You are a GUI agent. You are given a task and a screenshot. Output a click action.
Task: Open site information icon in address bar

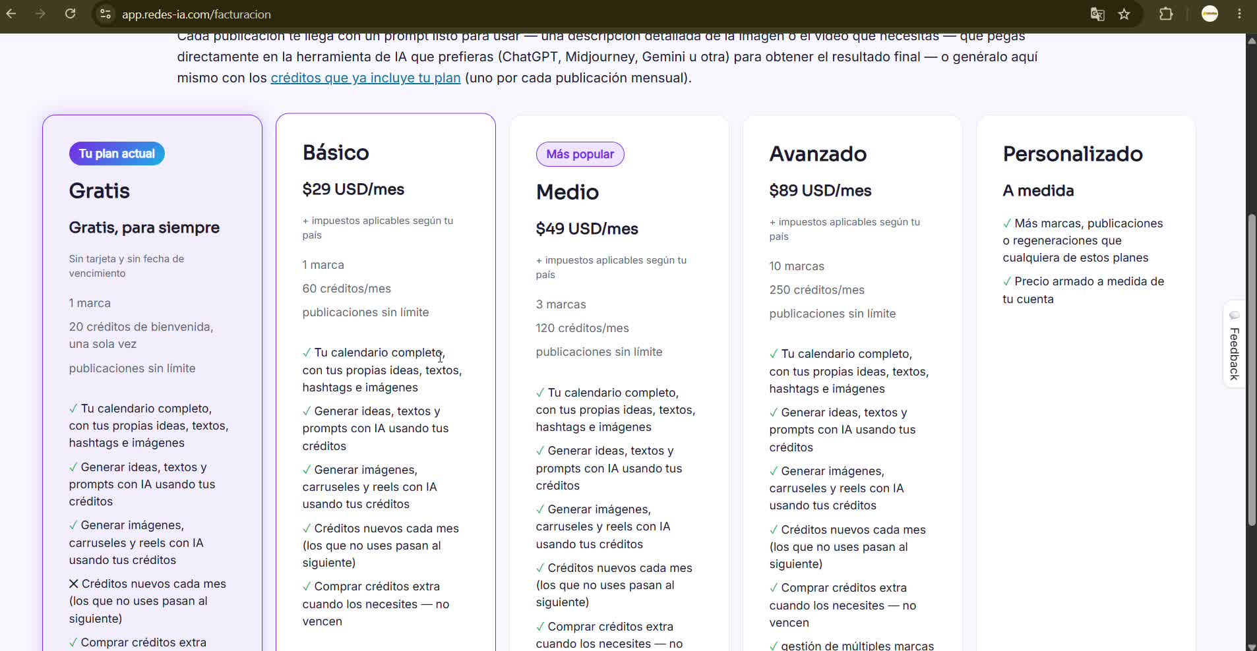tap(106, 14)
